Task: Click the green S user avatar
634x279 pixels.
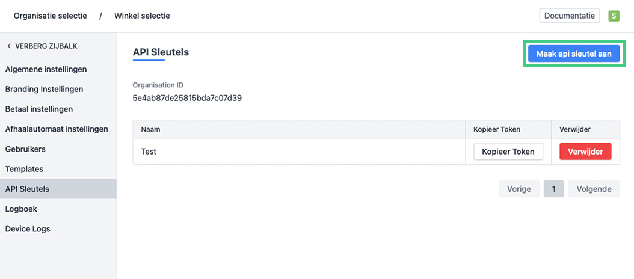Action: click(614, 16)
